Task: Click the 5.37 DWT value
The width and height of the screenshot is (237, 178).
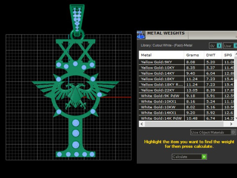Action: click(211, 68)
